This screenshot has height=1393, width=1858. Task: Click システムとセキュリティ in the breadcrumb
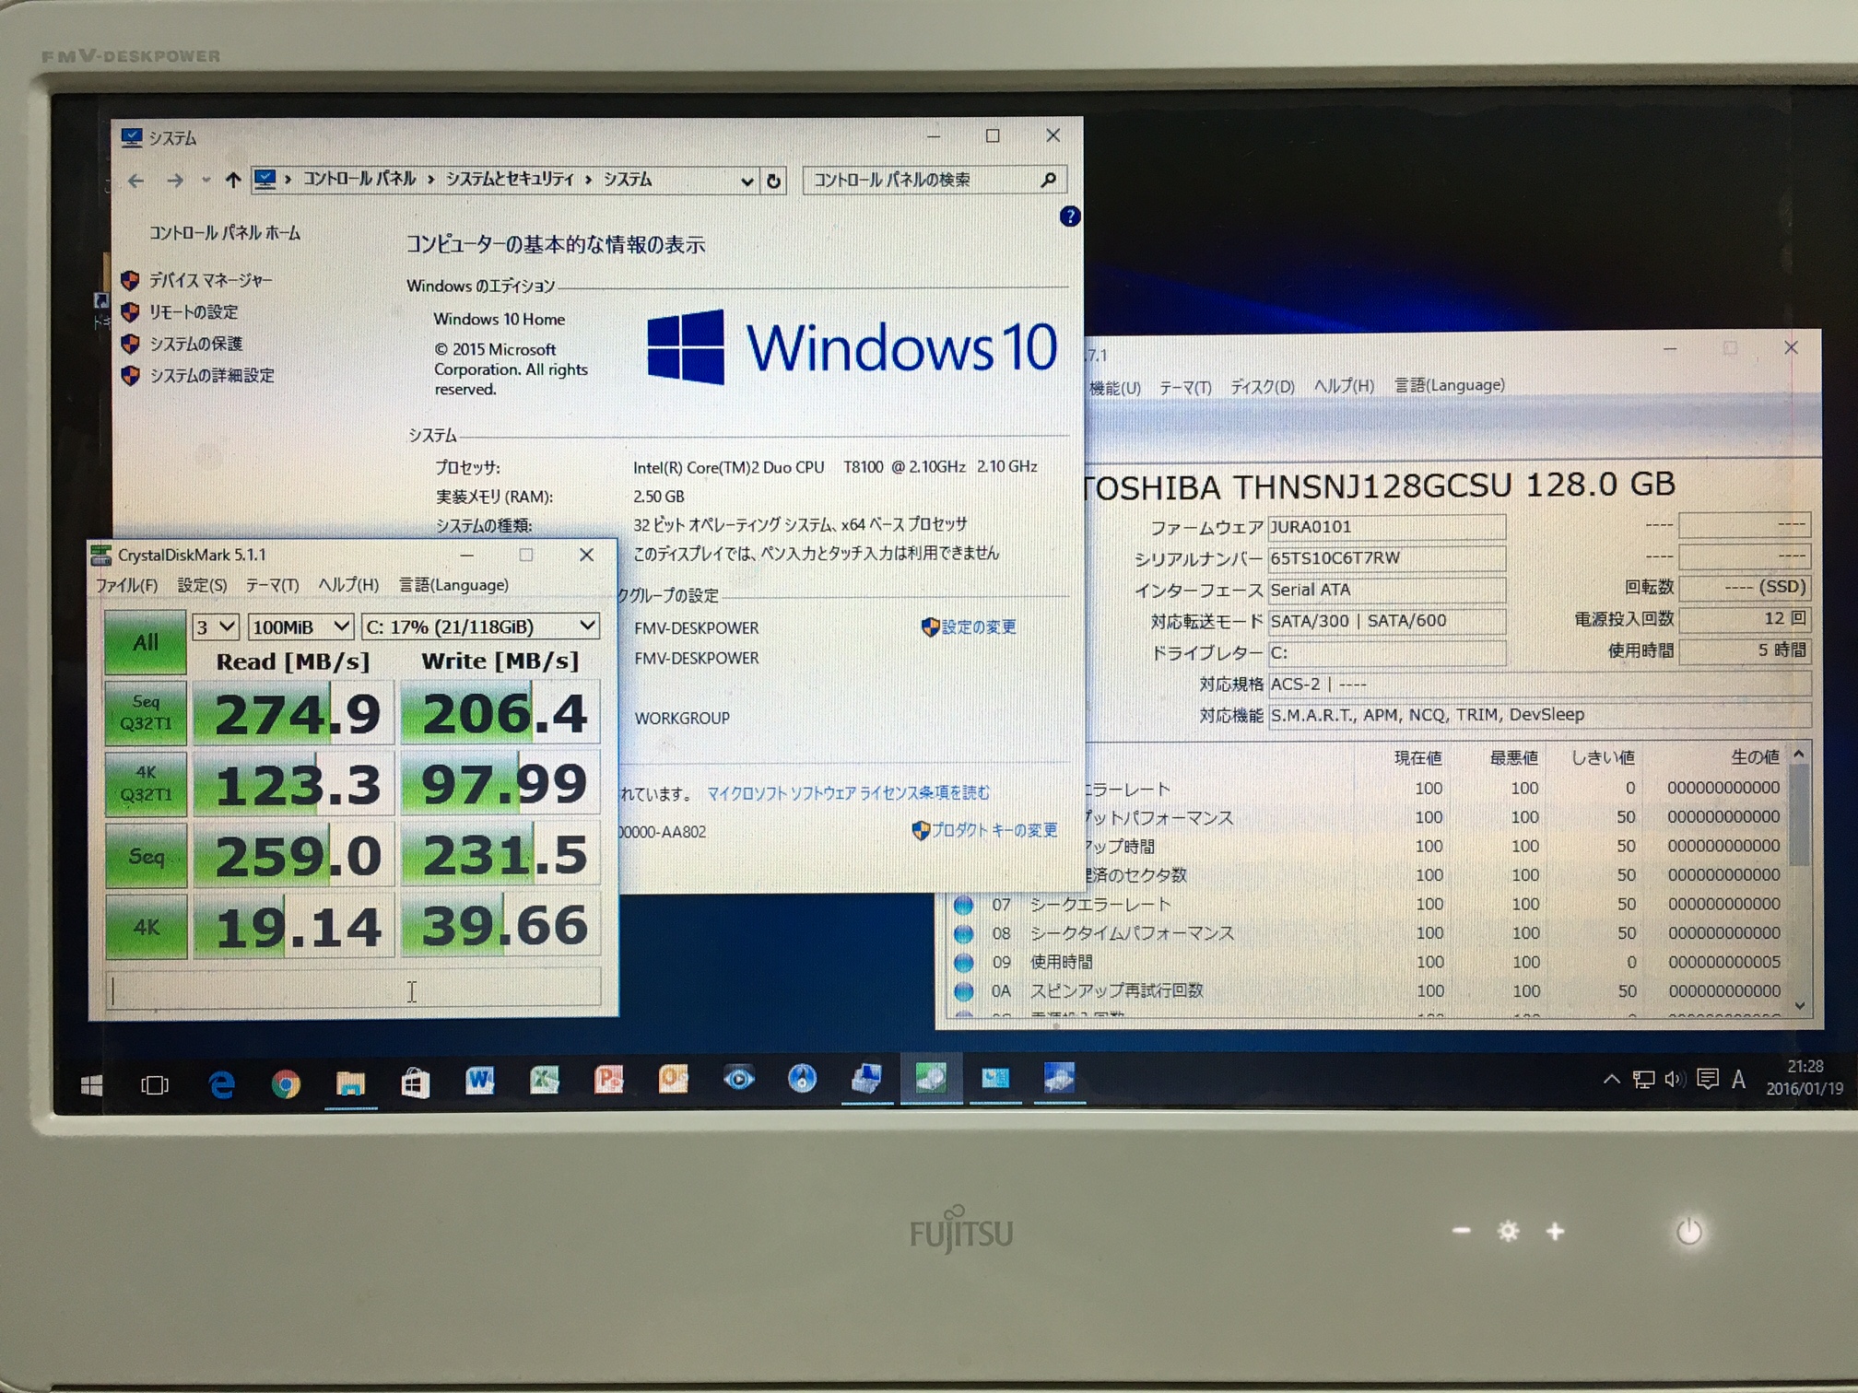(510, 180)
